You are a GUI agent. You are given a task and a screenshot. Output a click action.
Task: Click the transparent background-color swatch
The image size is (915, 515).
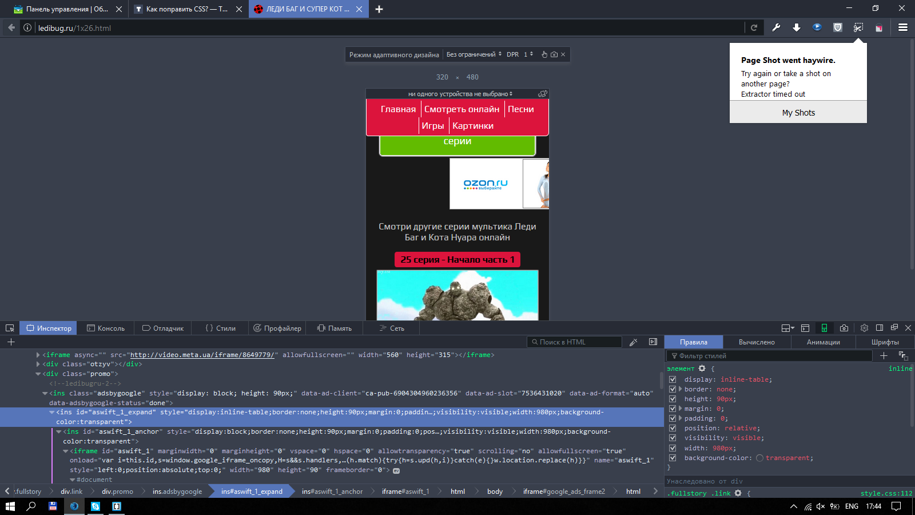tap(759, 458)
